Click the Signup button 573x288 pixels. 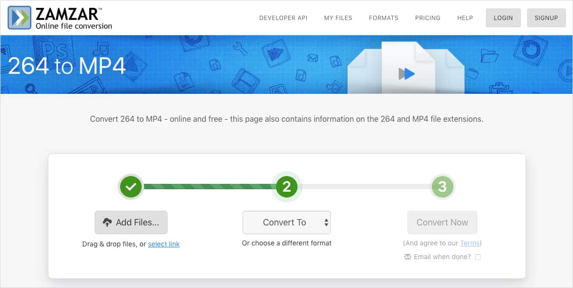click(546, 18)
